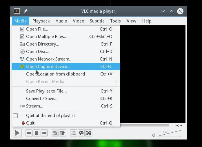Enable shuffle random playback
This screenshot has width=202, height=147.
coord(89,133)
